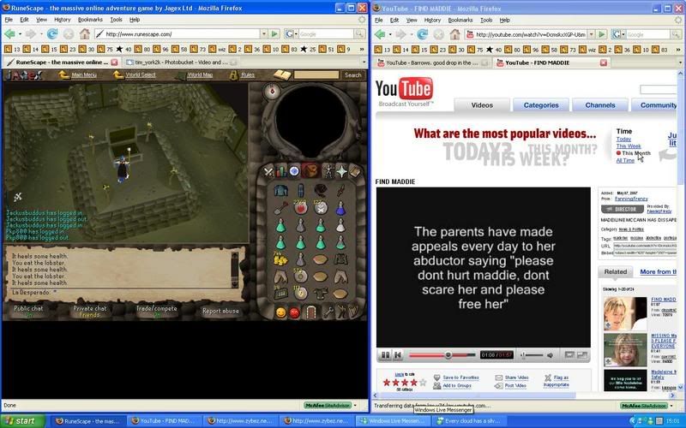This screenshot has width=686, height=428.
Task: Open the RuneScape combat styles tab
Action: click(x=268, y=171)
